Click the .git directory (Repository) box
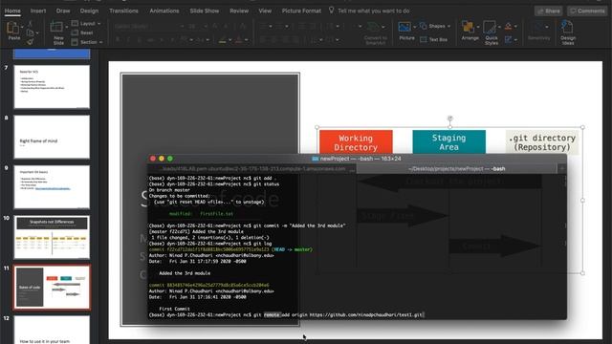The image size is (612, 344). click(x=542, y=142)
